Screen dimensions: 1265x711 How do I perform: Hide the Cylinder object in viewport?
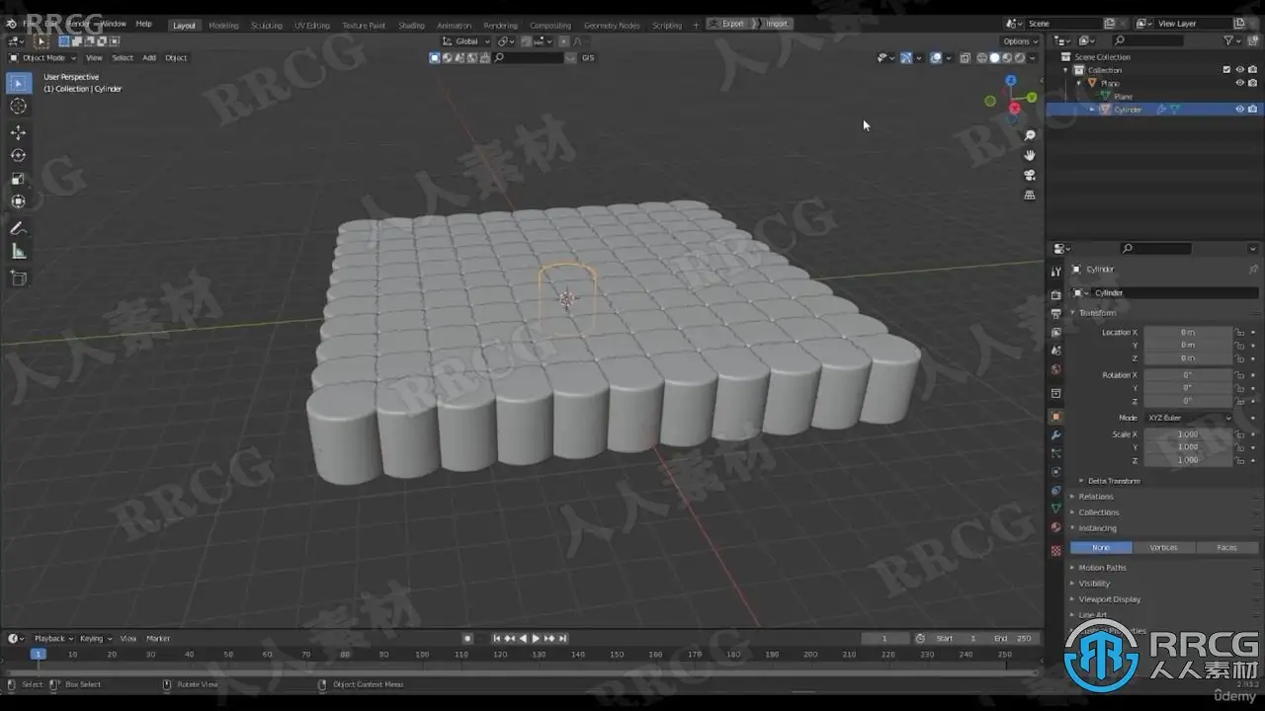tap(1239, 110)
